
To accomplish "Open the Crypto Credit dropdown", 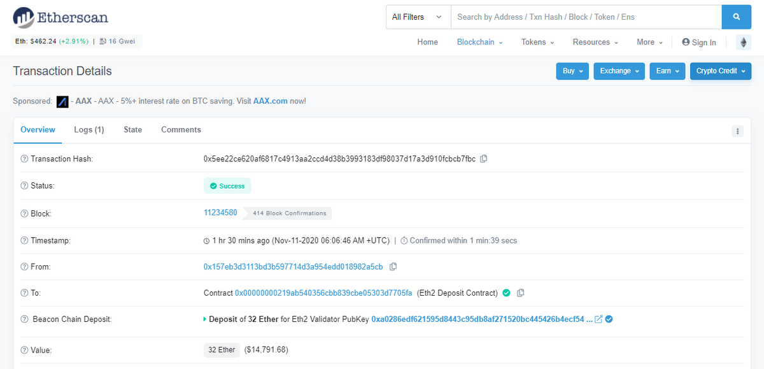I will 721,71.
